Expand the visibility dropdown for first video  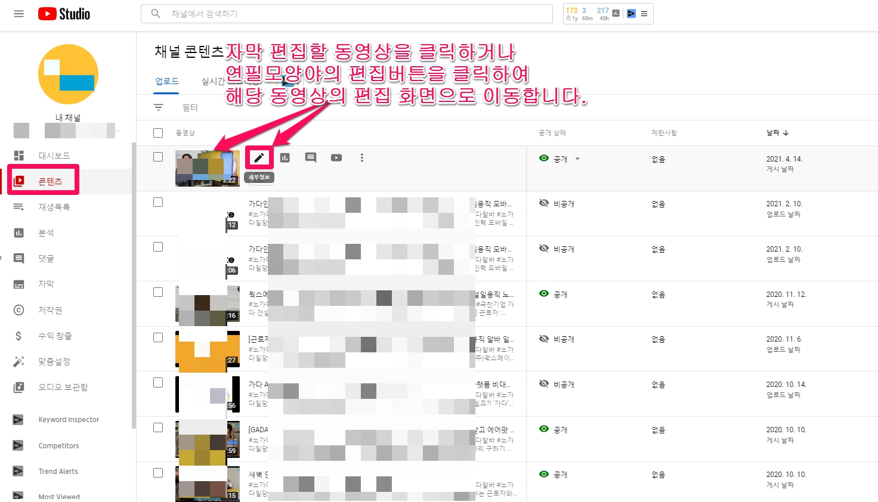[x=577, y=159]
